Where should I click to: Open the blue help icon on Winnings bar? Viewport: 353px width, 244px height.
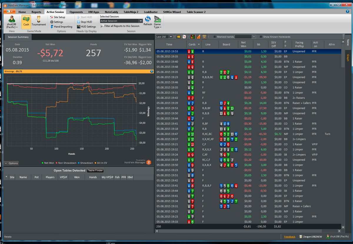tap(152, 71)
